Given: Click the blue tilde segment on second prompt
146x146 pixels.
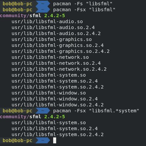Looking at the screenshot, I should [x=43, y=10].
